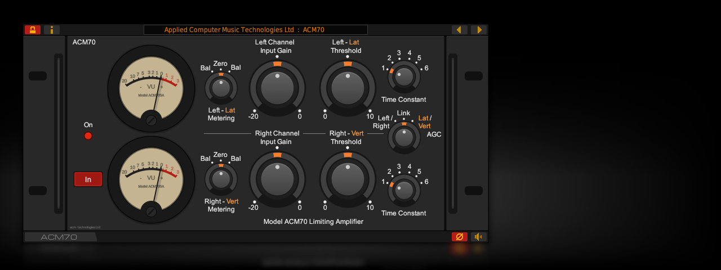Click the speaker monitor icon
The width and height of the screenshot is (721, 270).
tap(479, 237)
